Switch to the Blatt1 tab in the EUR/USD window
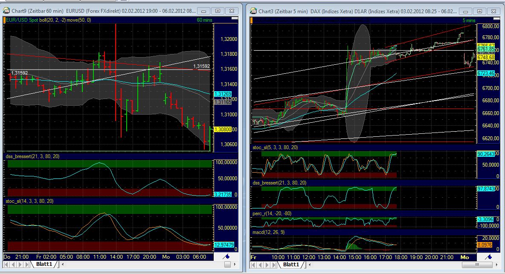The image size is (505, 274). point(45,264)
